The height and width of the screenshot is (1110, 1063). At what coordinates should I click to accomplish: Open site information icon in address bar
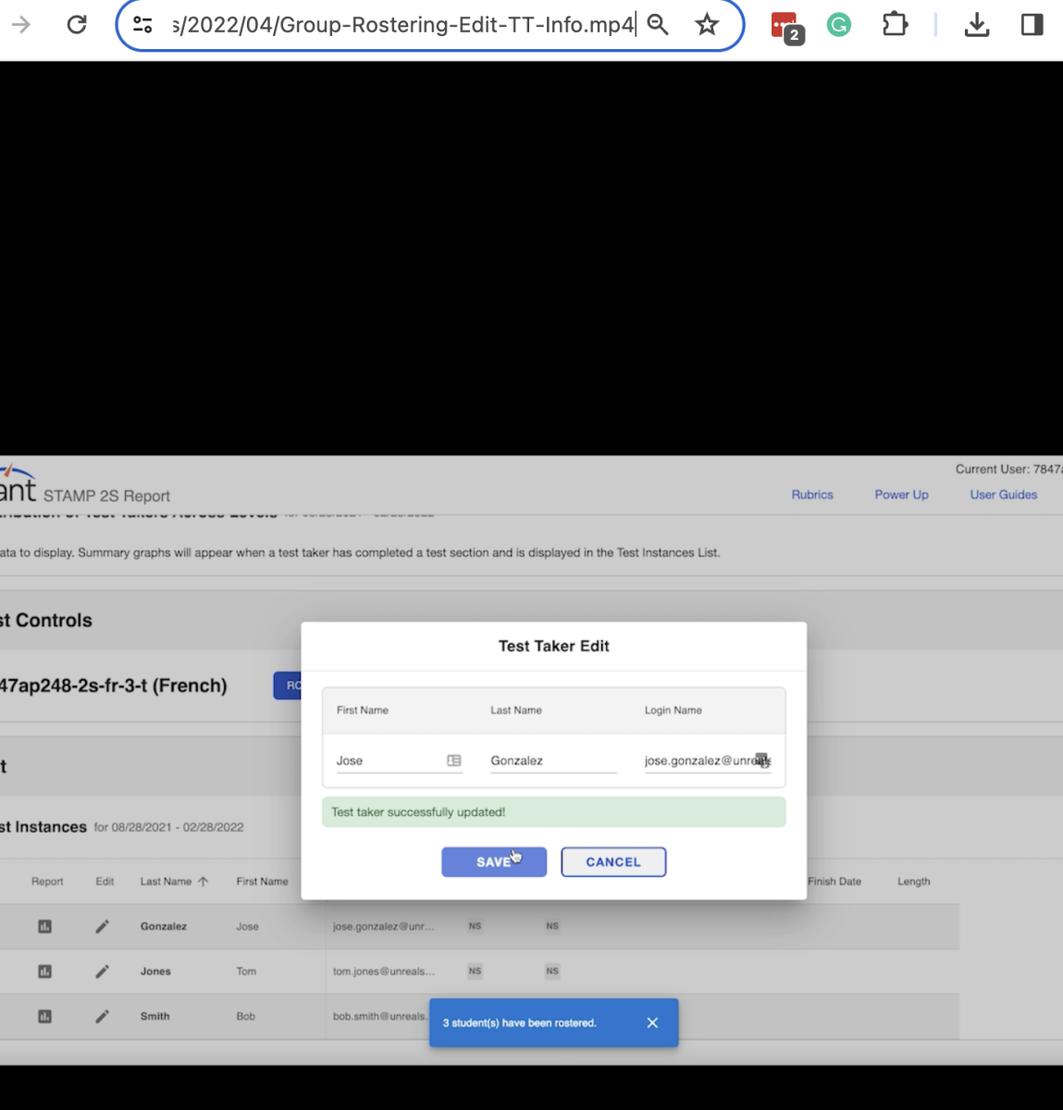(142, 25)
